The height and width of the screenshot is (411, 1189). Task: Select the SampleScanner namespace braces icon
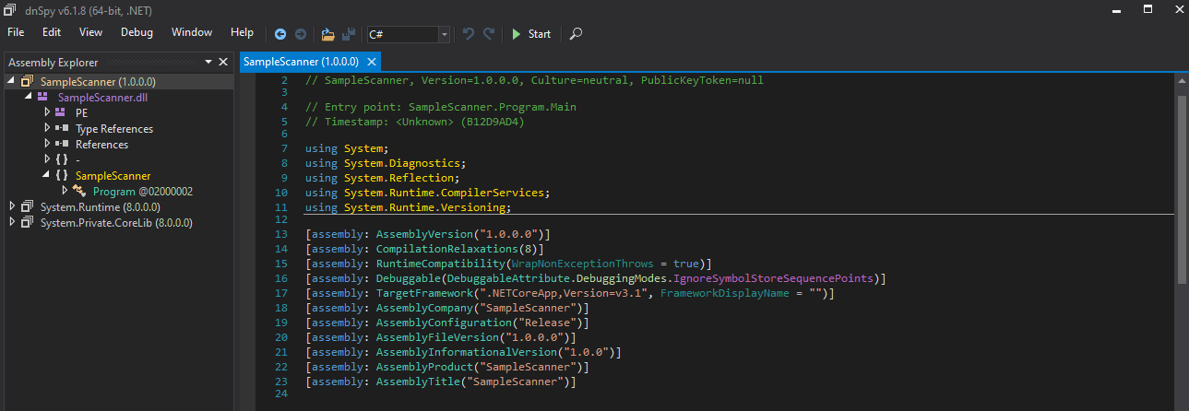point(61,175)
